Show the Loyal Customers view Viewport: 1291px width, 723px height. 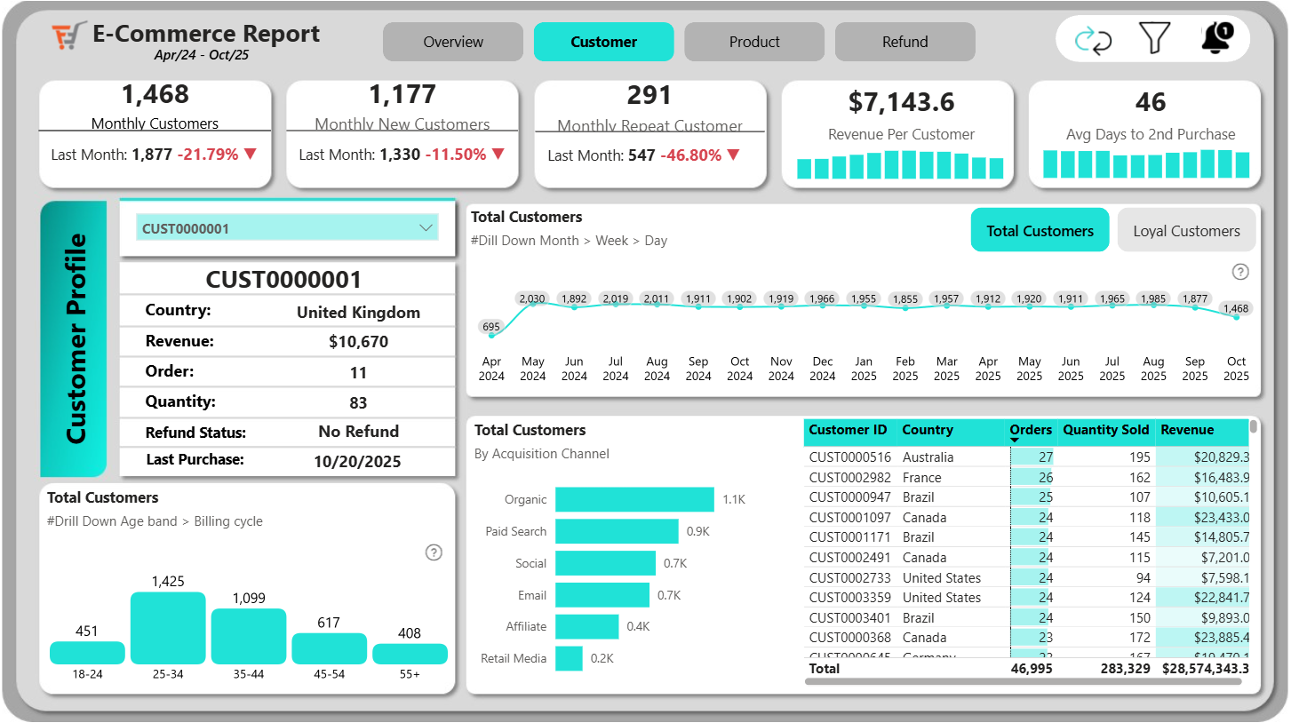tap(1186, 231)
